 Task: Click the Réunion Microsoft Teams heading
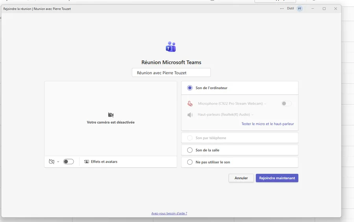pos(171,62)
